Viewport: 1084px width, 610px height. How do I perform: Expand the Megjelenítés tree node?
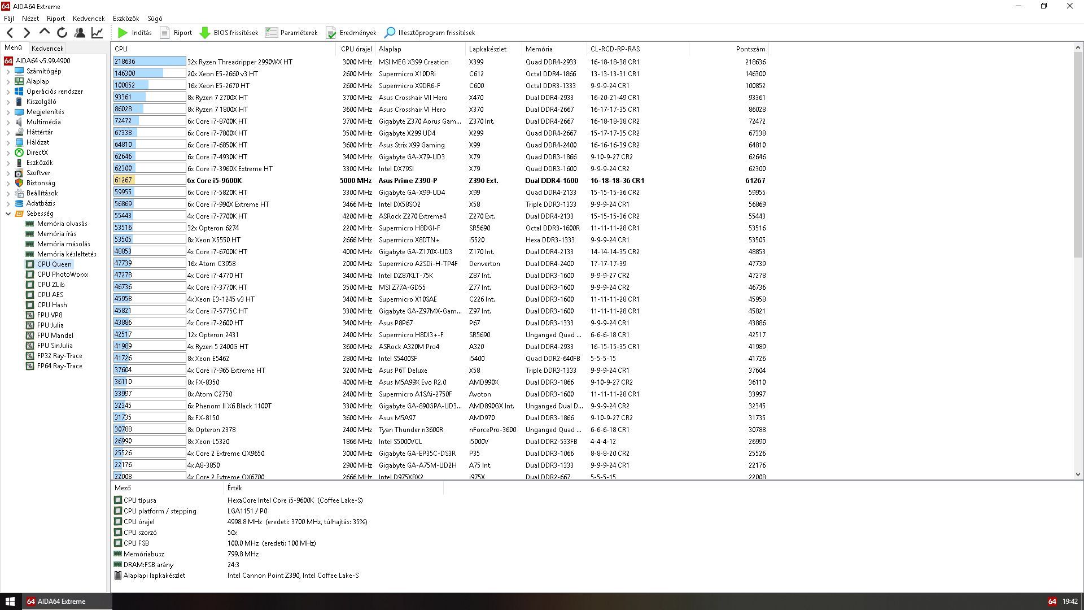(x=8, y=112)
